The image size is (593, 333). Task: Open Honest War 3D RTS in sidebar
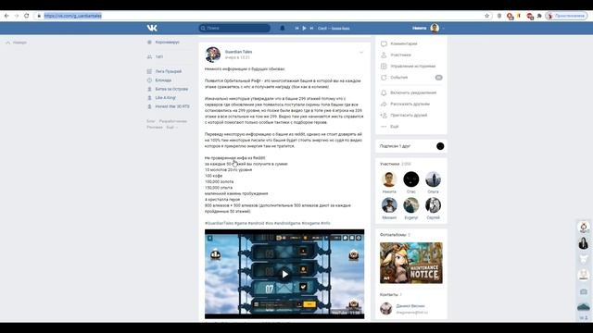[168, 106]
